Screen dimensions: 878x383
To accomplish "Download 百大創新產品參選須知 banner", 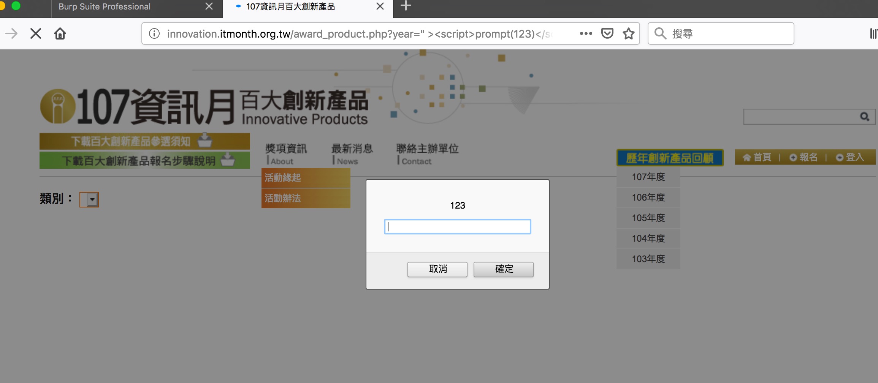I will coord(145,141).
